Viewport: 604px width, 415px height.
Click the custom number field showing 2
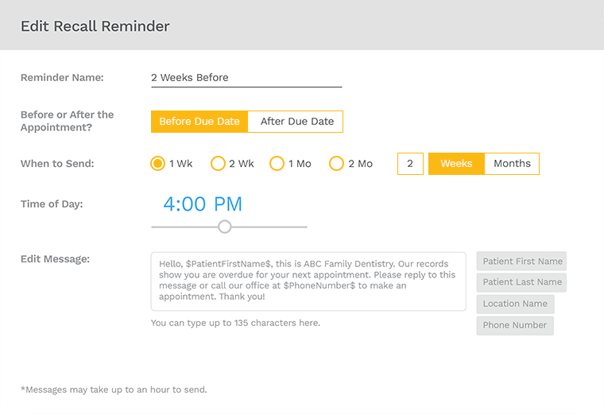coord(410,164)
